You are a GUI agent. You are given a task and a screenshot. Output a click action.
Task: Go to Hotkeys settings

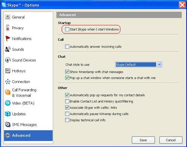tap(28, 71)
